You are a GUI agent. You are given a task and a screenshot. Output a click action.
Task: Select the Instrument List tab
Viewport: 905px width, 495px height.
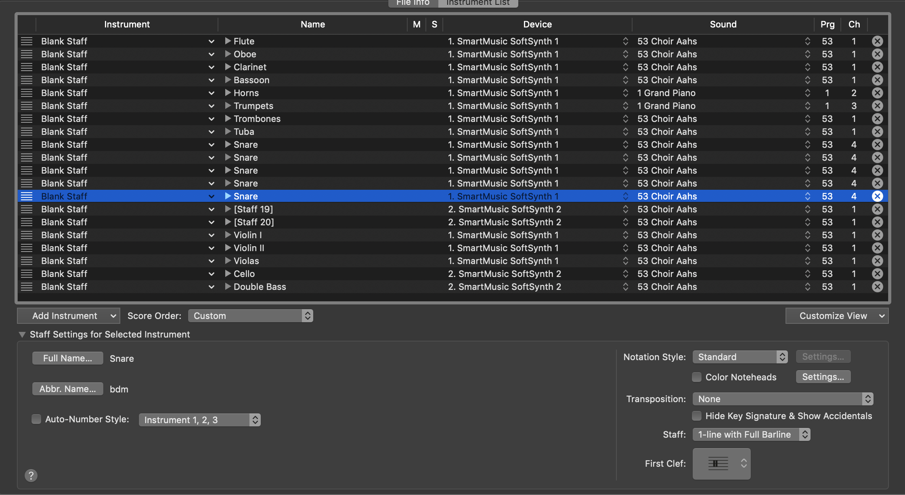click(478, 3)
